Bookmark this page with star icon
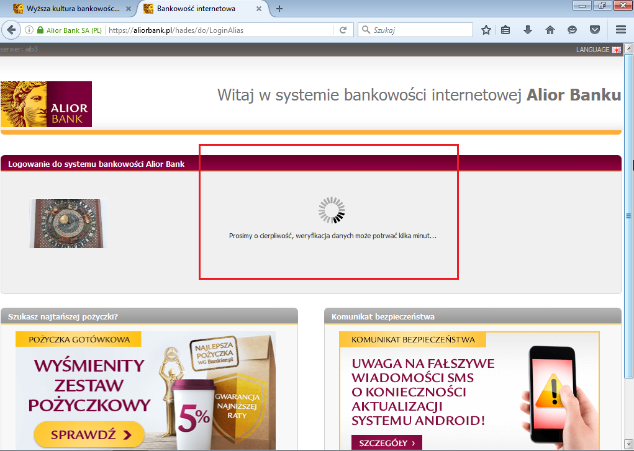The width and height of the screenshot is (634, 451). coord(486,30)
